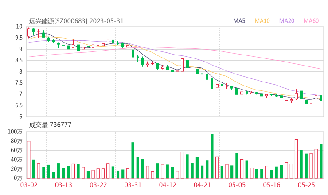Click the tallest green volume bar near 04-21

click(x=212, y=156)
